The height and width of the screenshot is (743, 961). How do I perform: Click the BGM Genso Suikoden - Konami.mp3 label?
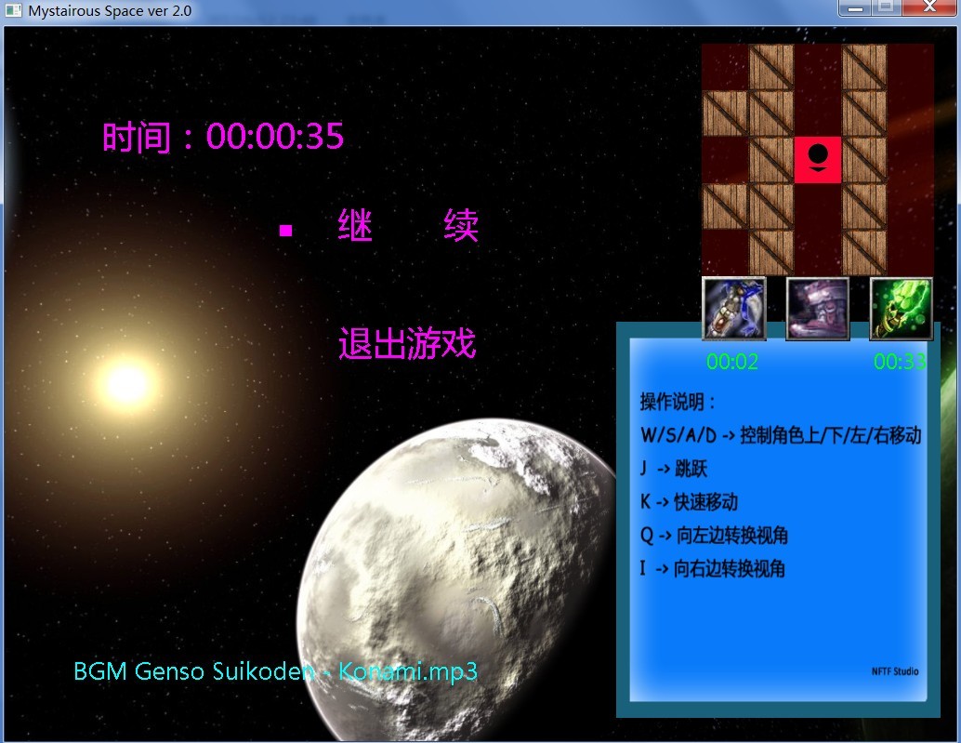click(275, 671)
